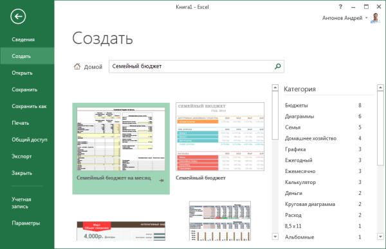This screenshot has width=386, height=249.
Task: Click category list scroll up arrow
Action: click(380, 88)
